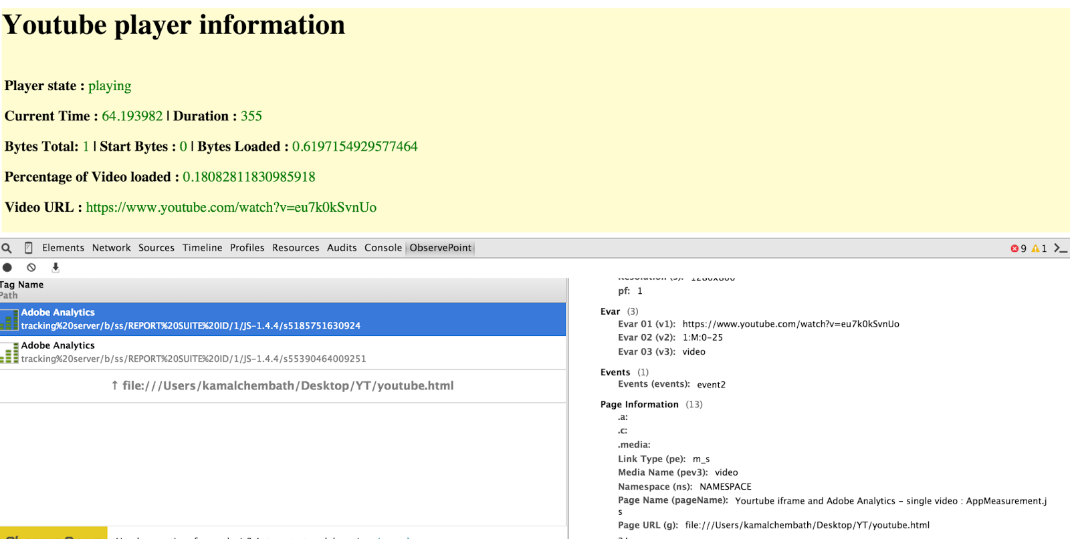This screenshot has width=1070, height=539.
Task: Switch to the Console tab
Action: tap(383, 248)
